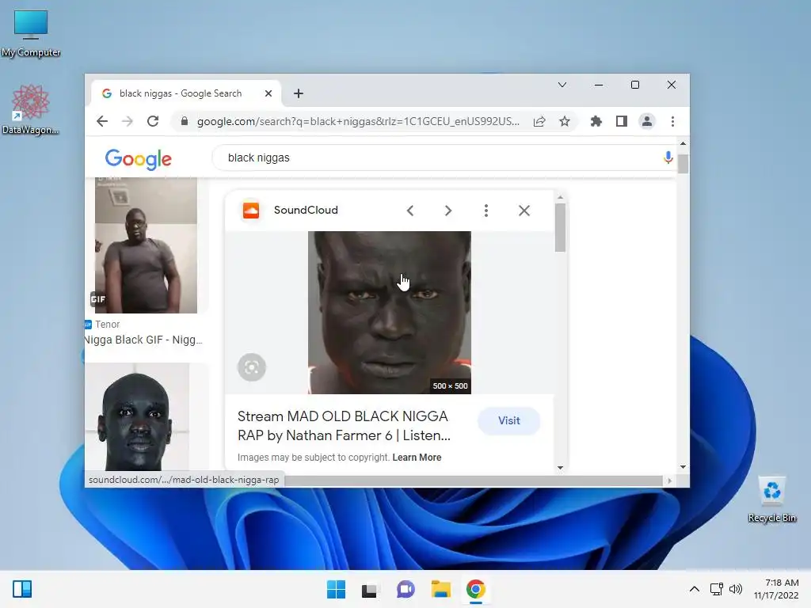Show previous image in preview panel
This screenshot has width=811, height=608.
pyautogui.click(x=410, y=211)
